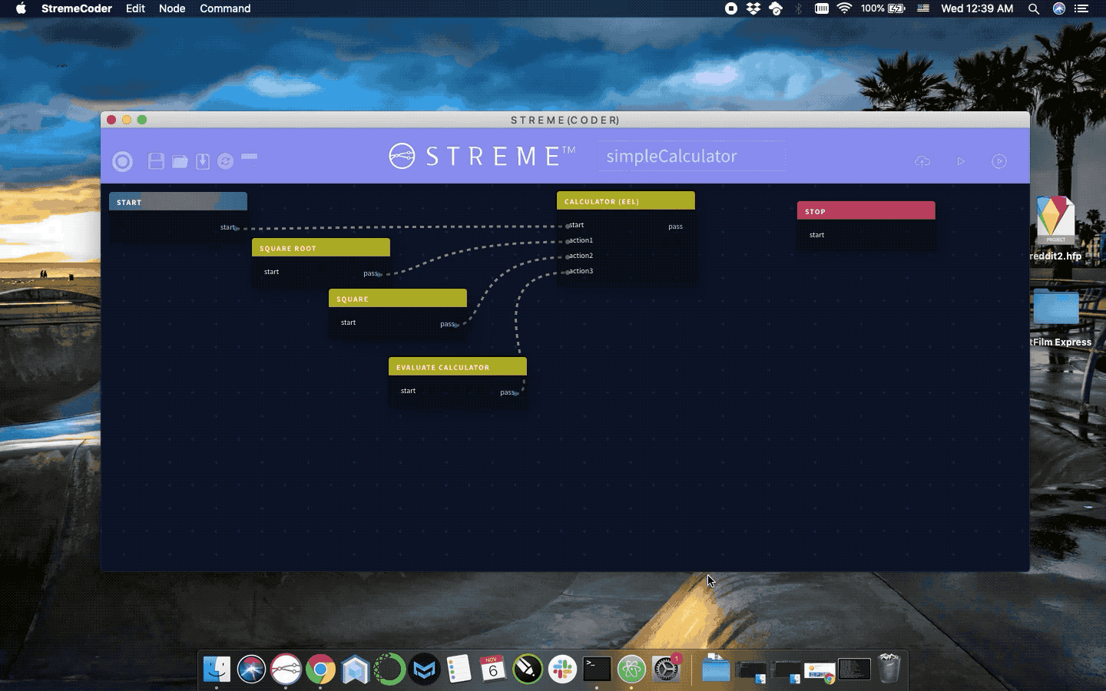Click the Calculator node's action2 port
The width and height of the screenshot is (1106, 691).
tap(568, 256)
